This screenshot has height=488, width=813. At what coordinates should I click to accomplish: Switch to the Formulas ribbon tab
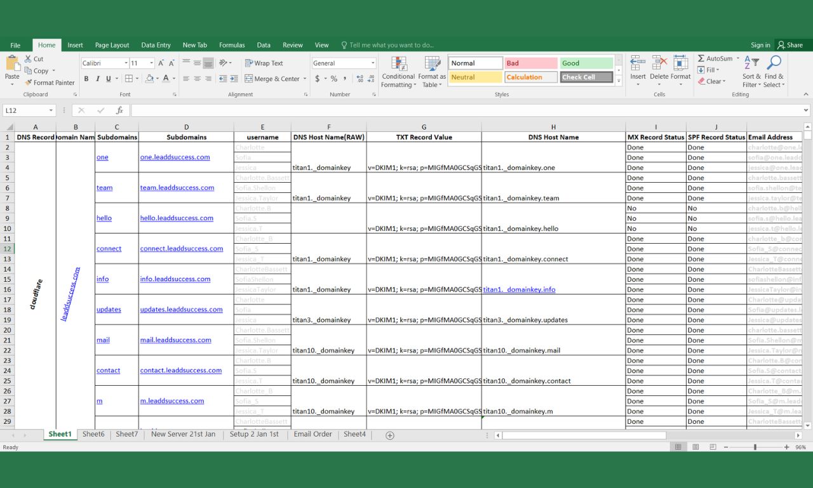pos(232,44)
